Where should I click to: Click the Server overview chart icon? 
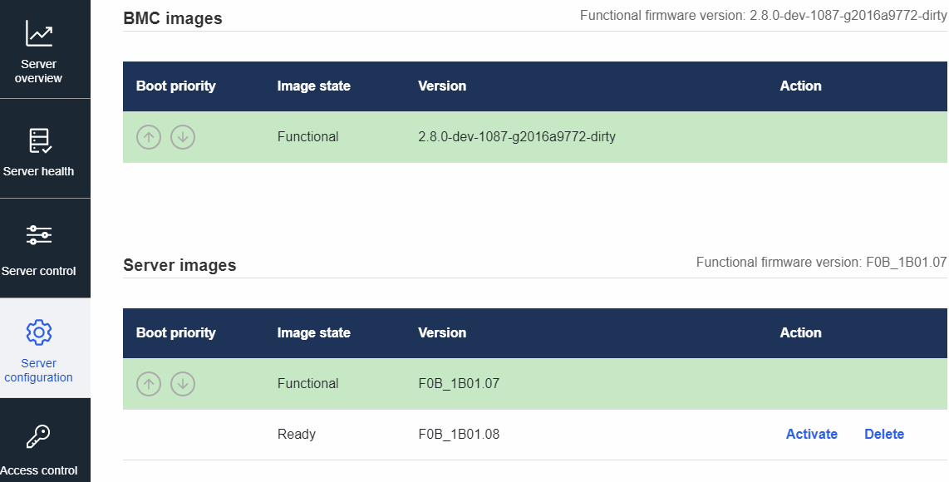coord(39,33)
